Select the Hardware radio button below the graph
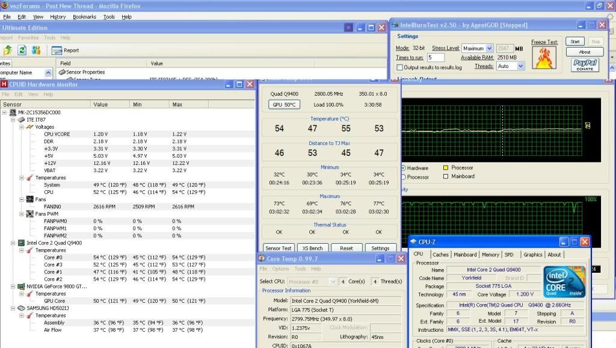 click(x=403, y=168)
